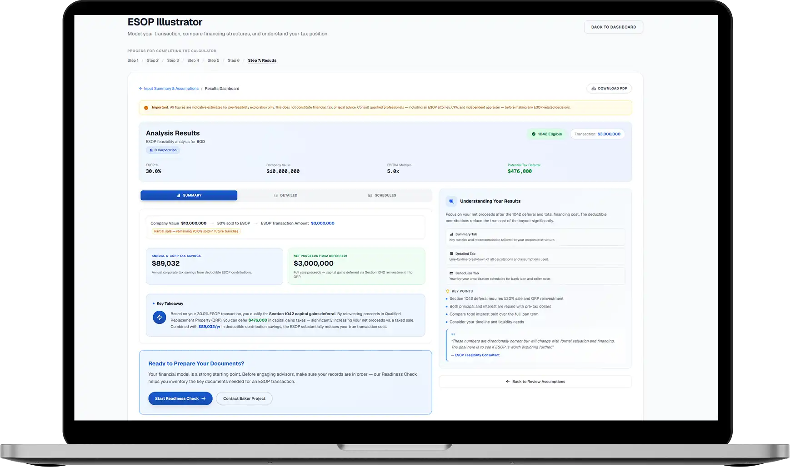Click the arrow icon on Start Readiness Check
The height and width of the screenshot is (467, 790).
click(x=204, y=398)
